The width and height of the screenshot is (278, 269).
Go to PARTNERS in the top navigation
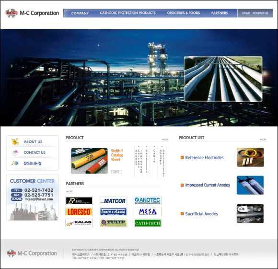point(220,13)
